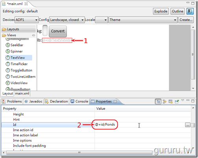Open the Locale dropdown
This screenshot has width=198, height=158.
pyautogui.click(x=101, y=20)
